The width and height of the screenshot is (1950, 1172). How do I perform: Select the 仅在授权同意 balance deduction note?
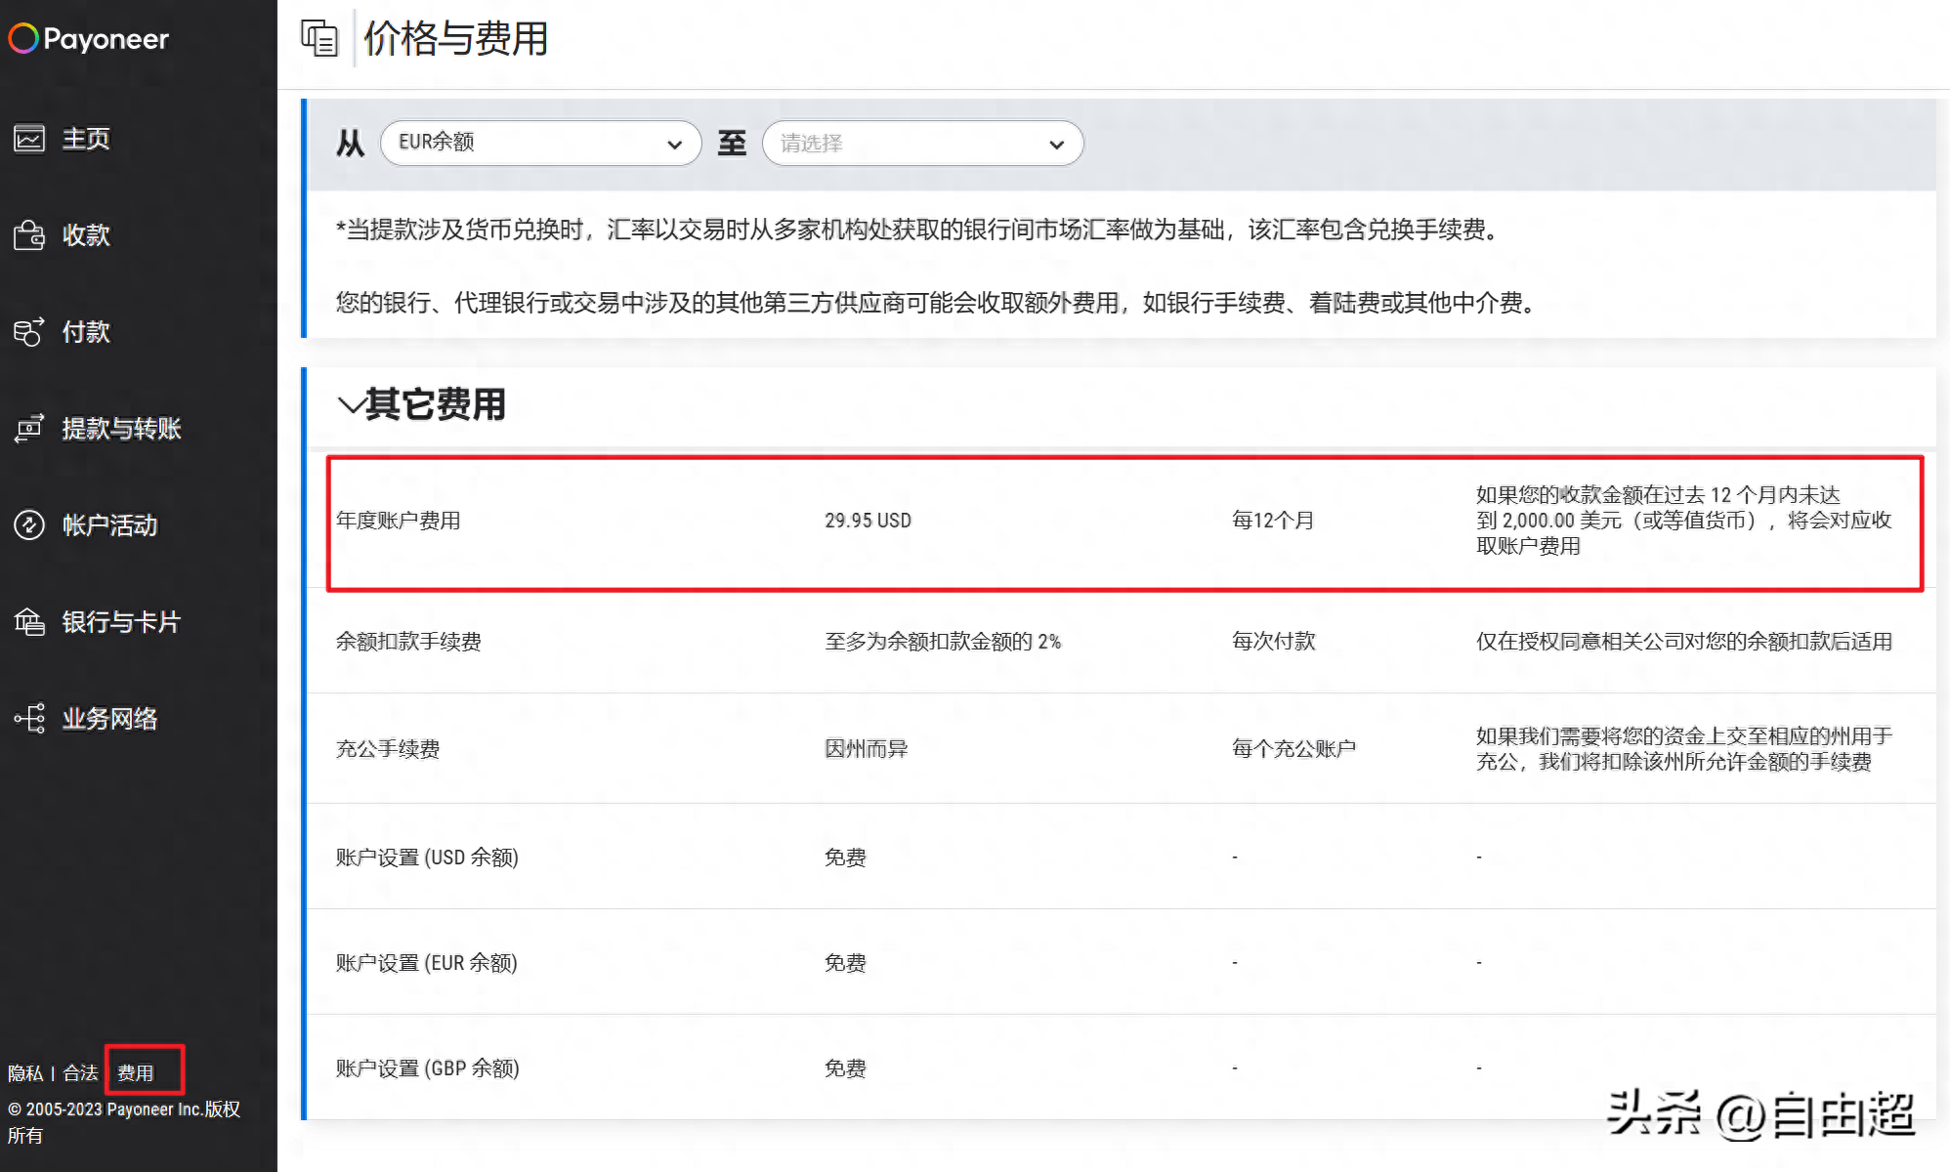pyautogui.click(x=1684, y=642)
